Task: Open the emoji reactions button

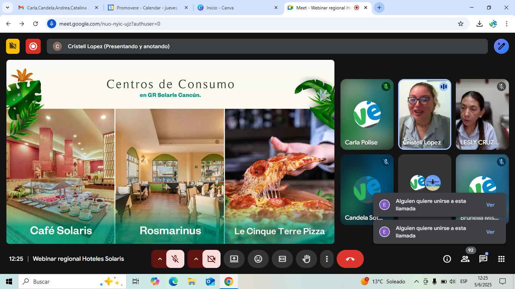Action: point(258,259)
